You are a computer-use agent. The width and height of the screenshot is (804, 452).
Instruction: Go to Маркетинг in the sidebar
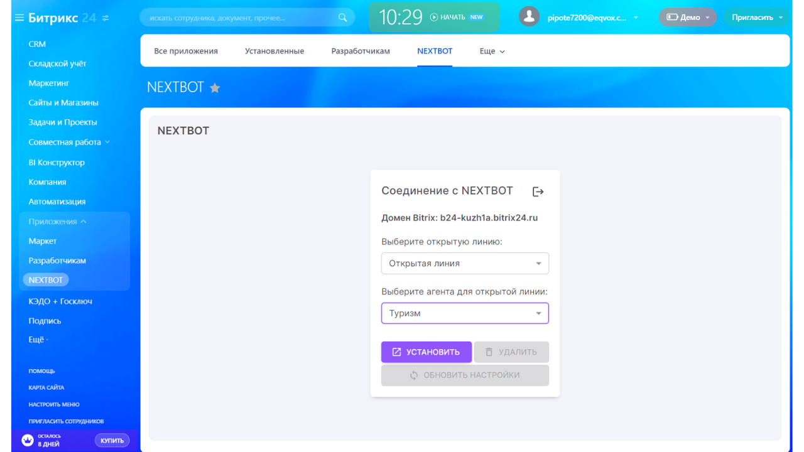pyautogui.click(x=48, y=83)
